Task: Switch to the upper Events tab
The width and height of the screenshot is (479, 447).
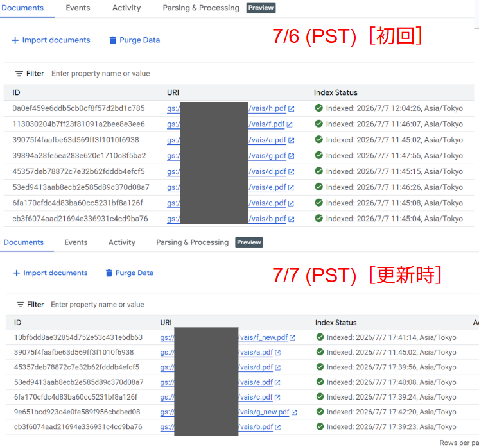Action: pos(78,8)
